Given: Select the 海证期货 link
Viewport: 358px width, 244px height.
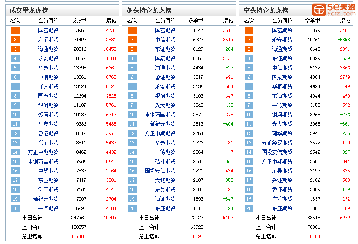Looking at the screenshot, I should [x=165, y=199].
